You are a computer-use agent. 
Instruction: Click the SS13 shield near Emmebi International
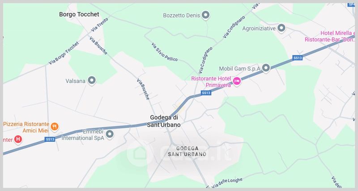pyautogui.click(x=50, y=139)
